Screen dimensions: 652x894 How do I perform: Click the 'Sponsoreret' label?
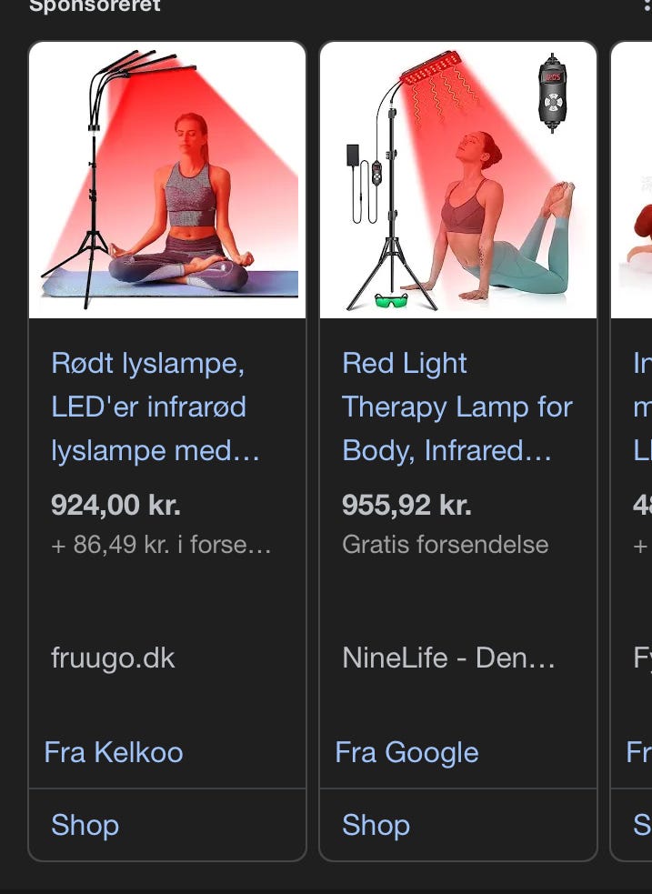95,5
